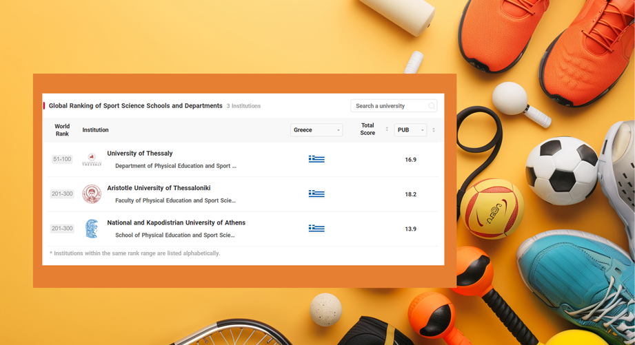Screen dimensions: 635x345
Task: Click the Total Score column header
Action: pos(367,130)
